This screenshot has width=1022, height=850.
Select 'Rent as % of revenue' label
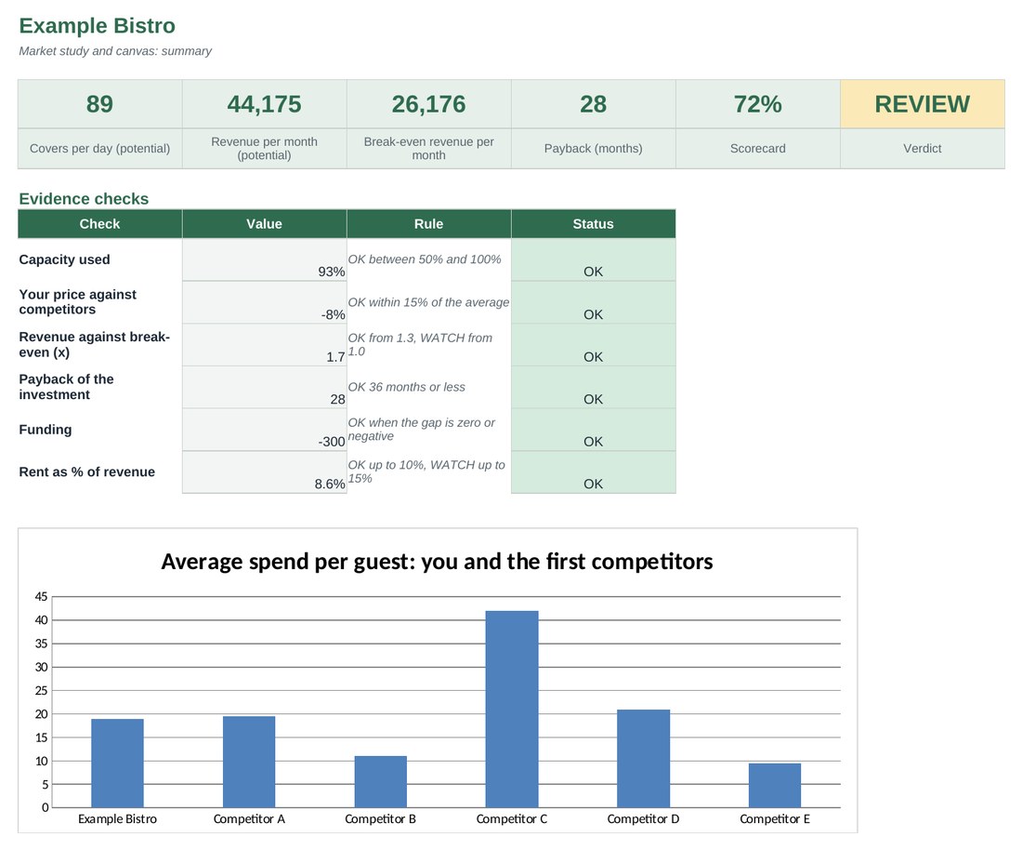(86, 471)
